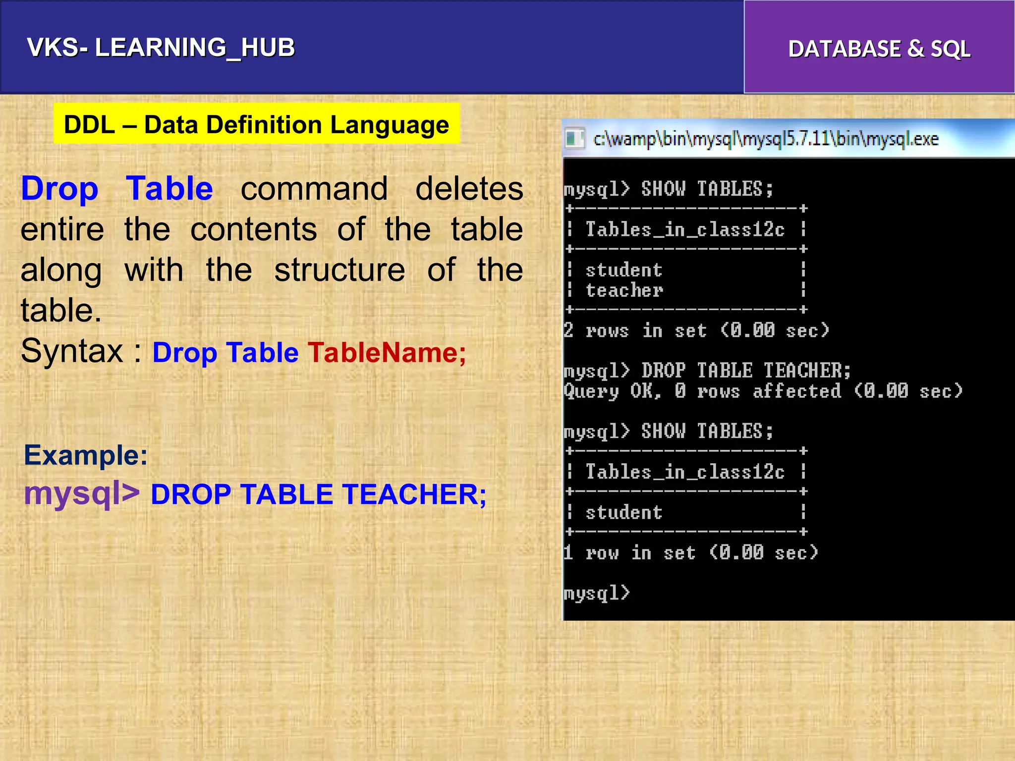Click the purple 'mysql>' prompt in the example
The width and height of the screenshot is (1015, 761).
[82, 494]
